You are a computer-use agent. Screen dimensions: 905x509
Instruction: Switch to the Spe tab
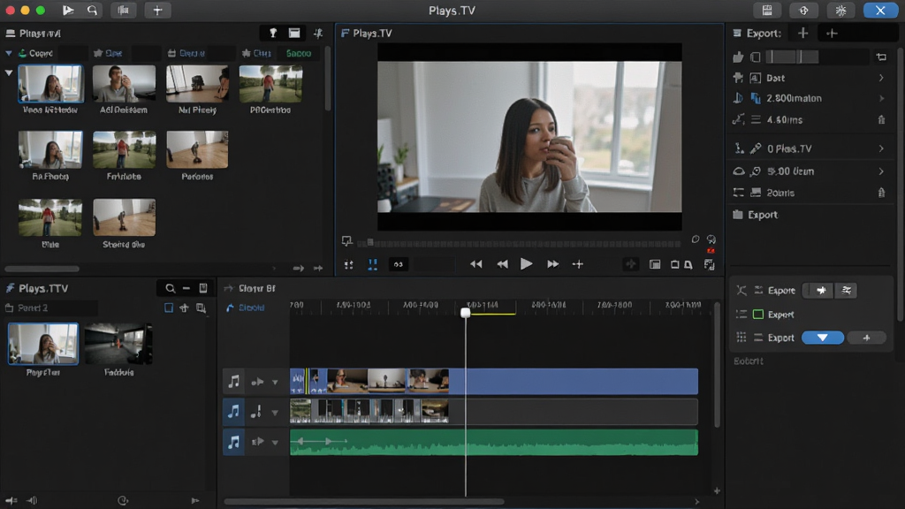click(109, 53)
